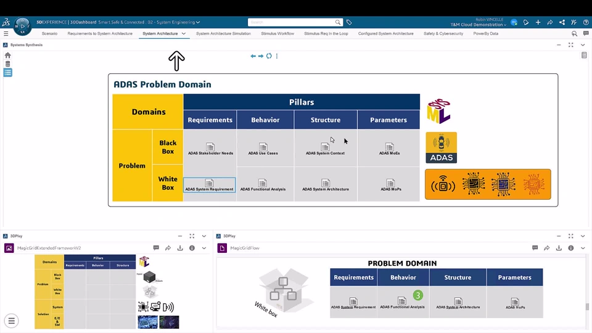Image resolution: width=592 pixels, height=333 pixels.
Task: Switch to Safety & Cybersecurity tab
Action: click(x=443, y=33)
